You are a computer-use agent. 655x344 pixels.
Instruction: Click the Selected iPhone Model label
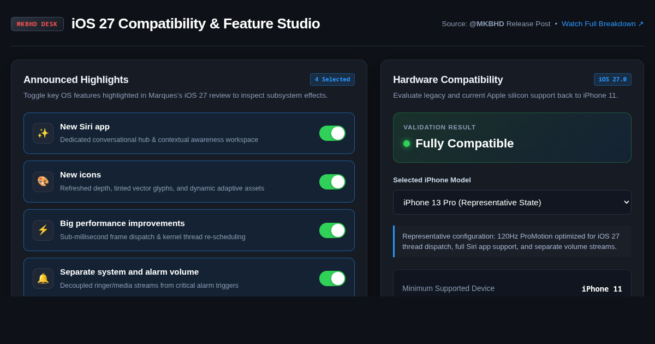[x=432, y=180]
